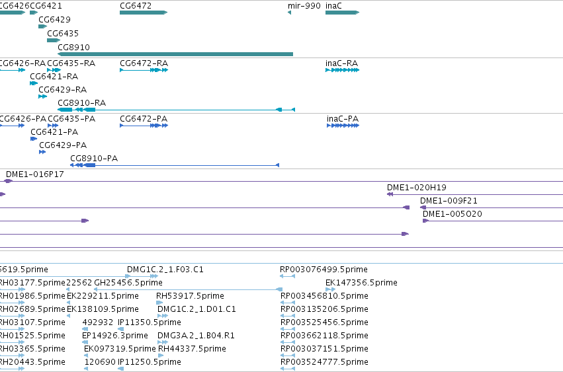Click transcript CG6472-RA label
This screenshot has height=372, width=563.
point(144,63)
